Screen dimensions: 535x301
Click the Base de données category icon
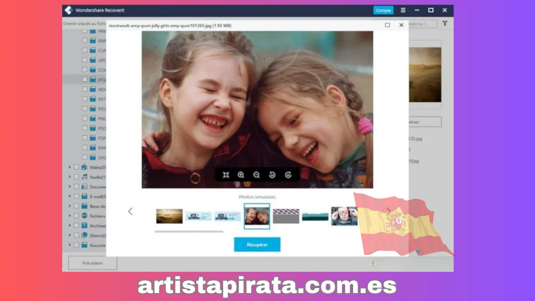click(x=84, y=206)
